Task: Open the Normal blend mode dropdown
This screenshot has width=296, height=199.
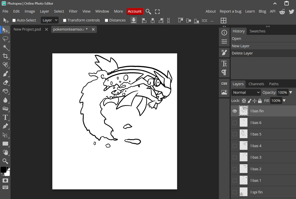Action: pos(246,93)
